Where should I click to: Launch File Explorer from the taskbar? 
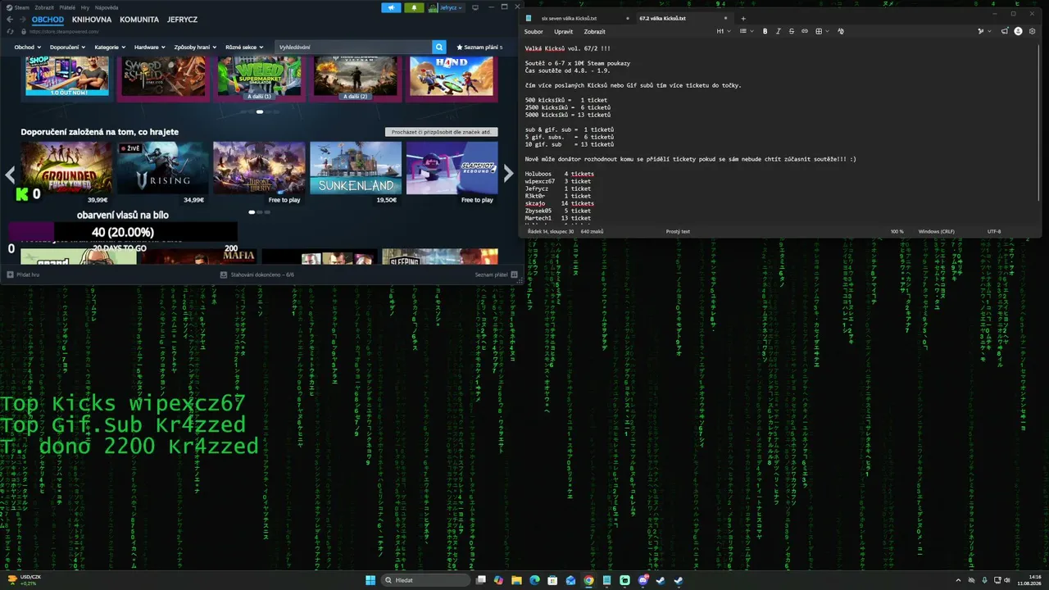click(x=516, y=580)
